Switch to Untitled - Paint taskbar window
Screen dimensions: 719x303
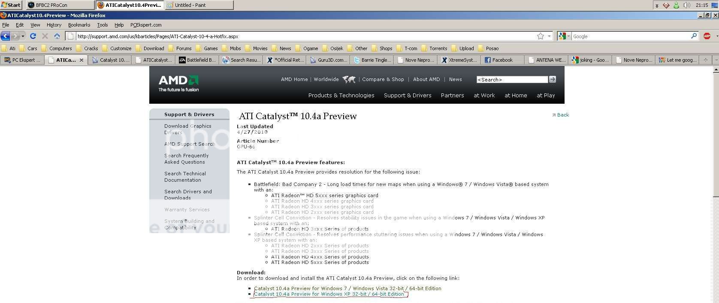click(199, 5)
